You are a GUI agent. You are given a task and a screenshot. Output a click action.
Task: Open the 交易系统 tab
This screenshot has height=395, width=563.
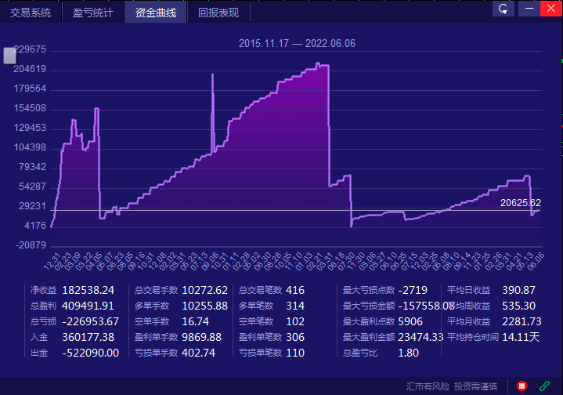[x=31, y=13]
